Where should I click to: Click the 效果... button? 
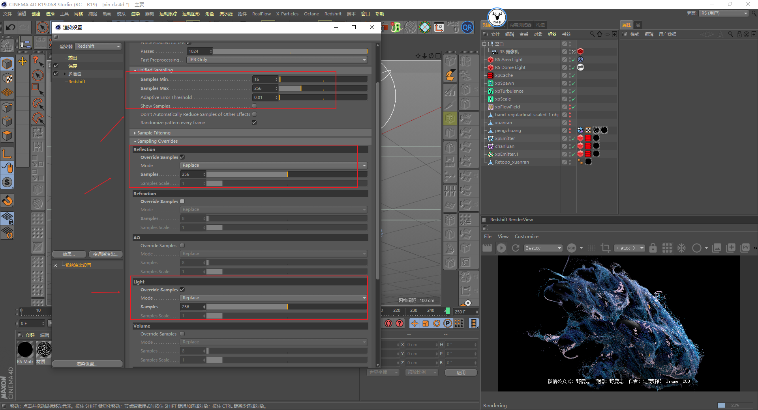point(69,254)
